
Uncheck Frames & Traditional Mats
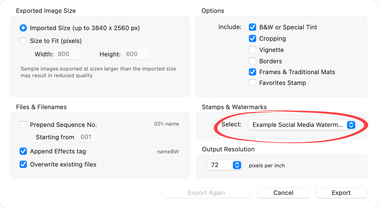(x=252, y=72)
